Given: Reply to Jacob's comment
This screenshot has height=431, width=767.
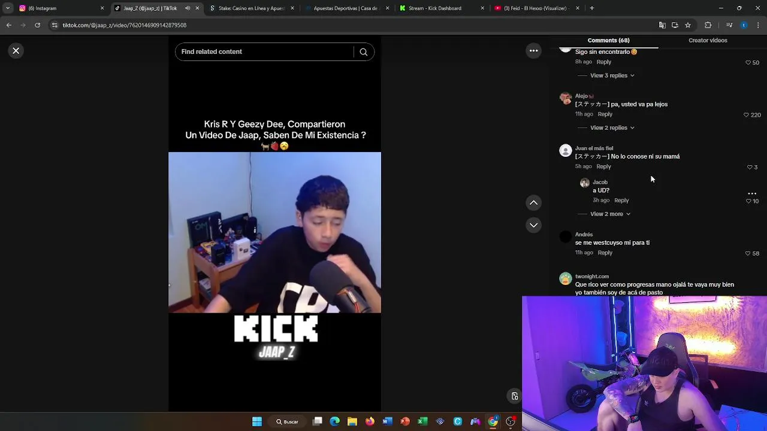Looking at the screenshot, I should 621,201.
